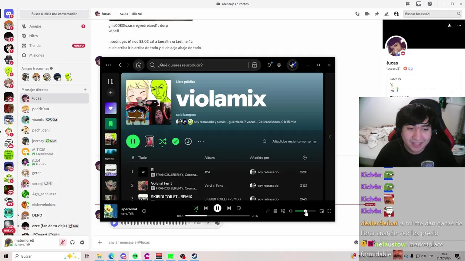Click Busca o inicia una conversación
Screen dimensions: 465x261
54,14
